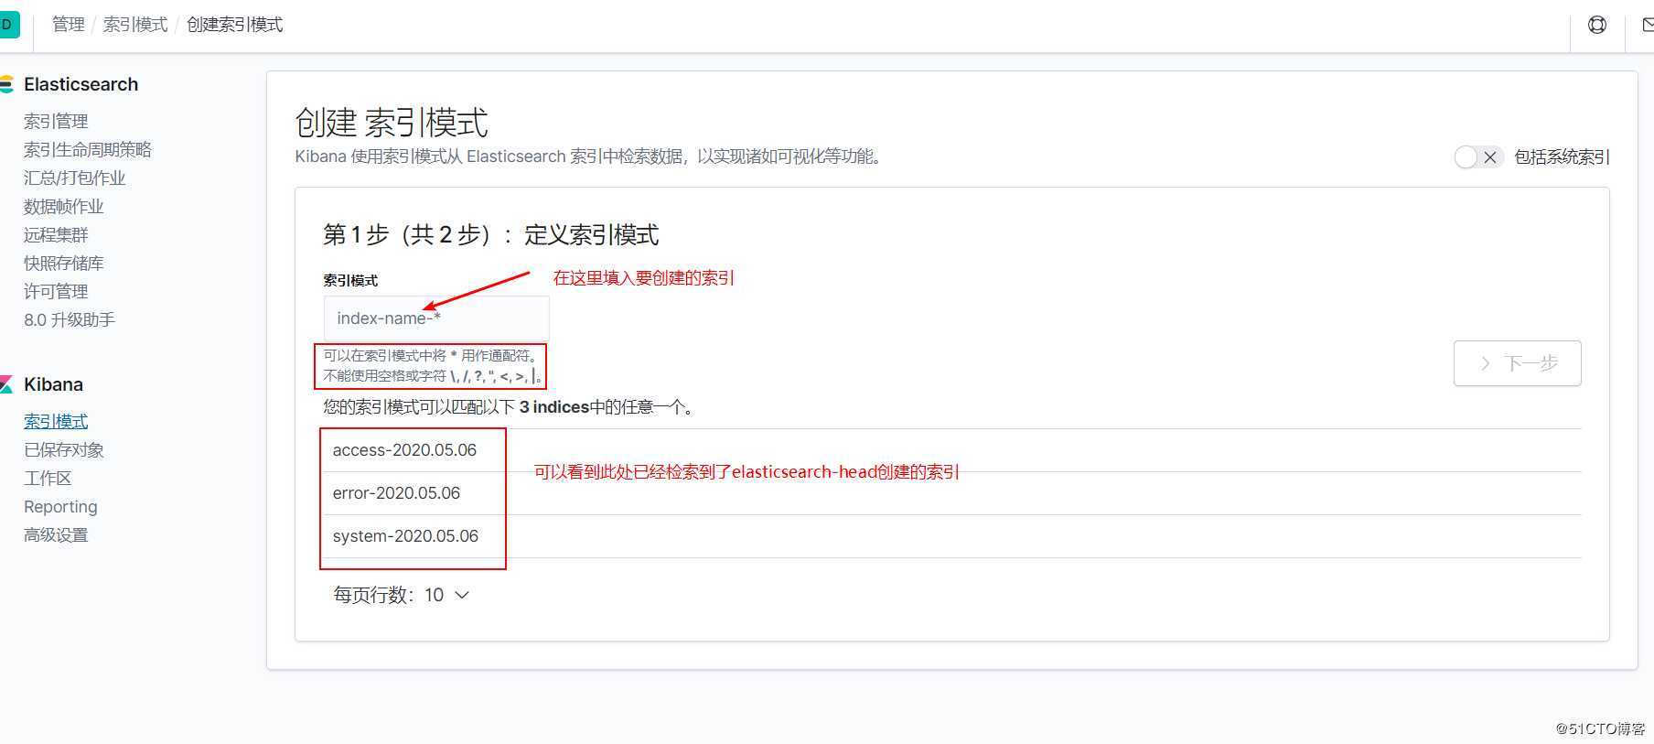1654x744 pixels.
Task: Select the 索引模式 Kibana sidebar link
Action: (x=56, y=421)
